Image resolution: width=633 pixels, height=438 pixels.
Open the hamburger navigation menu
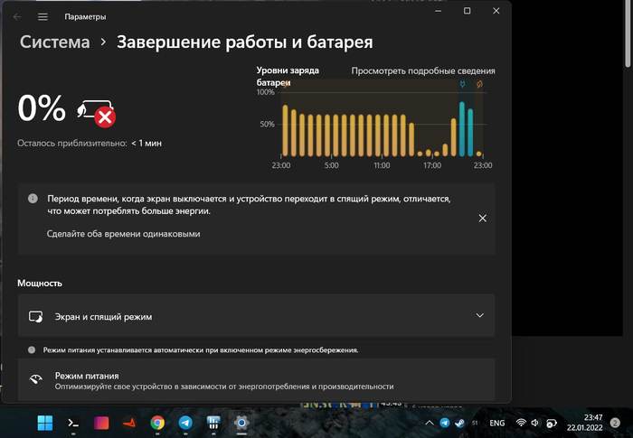click(43, 16)
